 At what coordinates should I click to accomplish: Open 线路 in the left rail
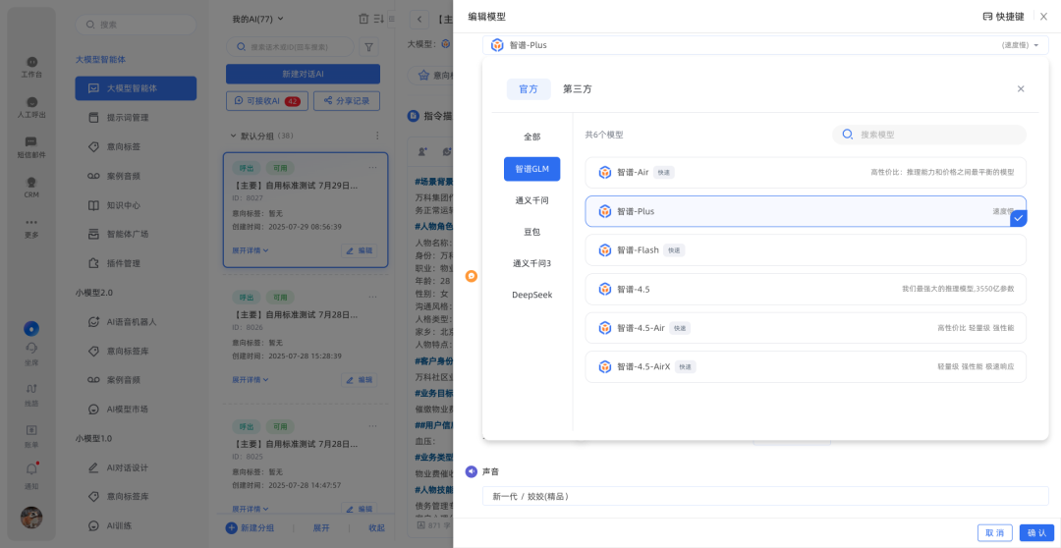pyautogui.click(x=31, y=396)
